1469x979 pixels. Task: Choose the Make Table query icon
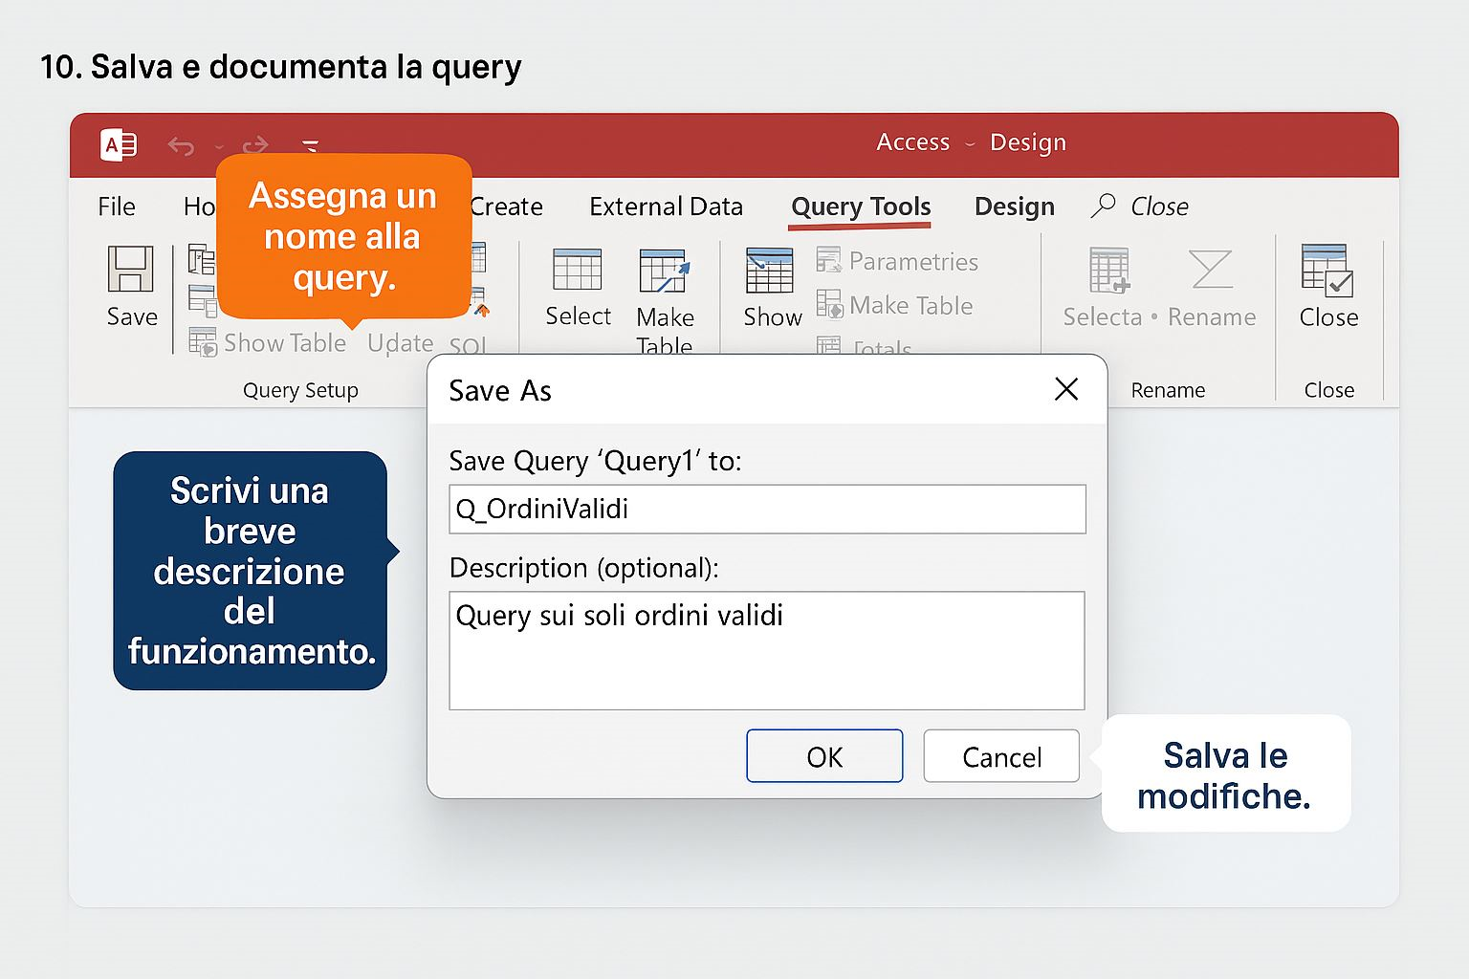click(664, 272)
